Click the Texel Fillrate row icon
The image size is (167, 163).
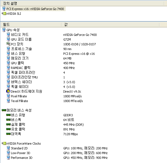click(8, 101)
